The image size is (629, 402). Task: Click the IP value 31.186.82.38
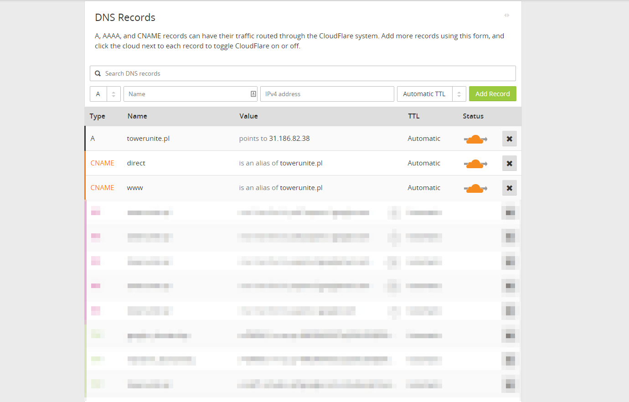[289, 139]
